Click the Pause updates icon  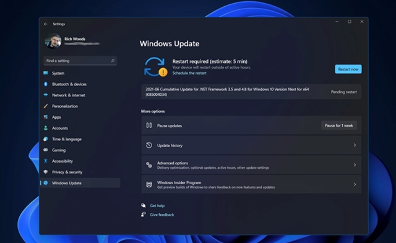point(149,125)
